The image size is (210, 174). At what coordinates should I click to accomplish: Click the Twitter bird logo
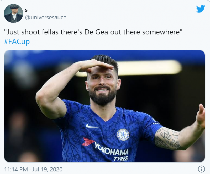[201, 9]
